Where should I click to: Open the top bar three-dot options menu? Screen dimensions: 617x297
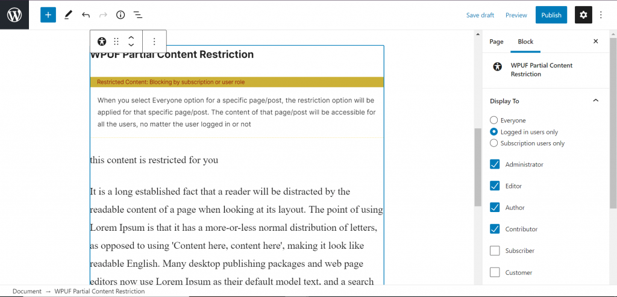click(x=601, y=15)
